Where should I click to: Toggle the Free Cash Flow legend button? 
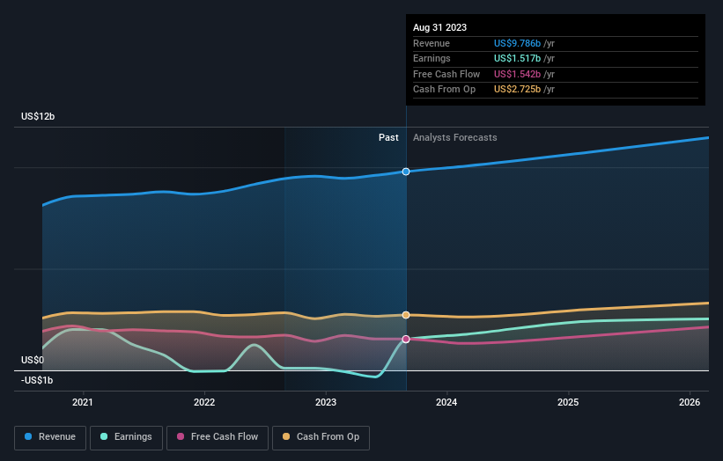tap(218, 437)
